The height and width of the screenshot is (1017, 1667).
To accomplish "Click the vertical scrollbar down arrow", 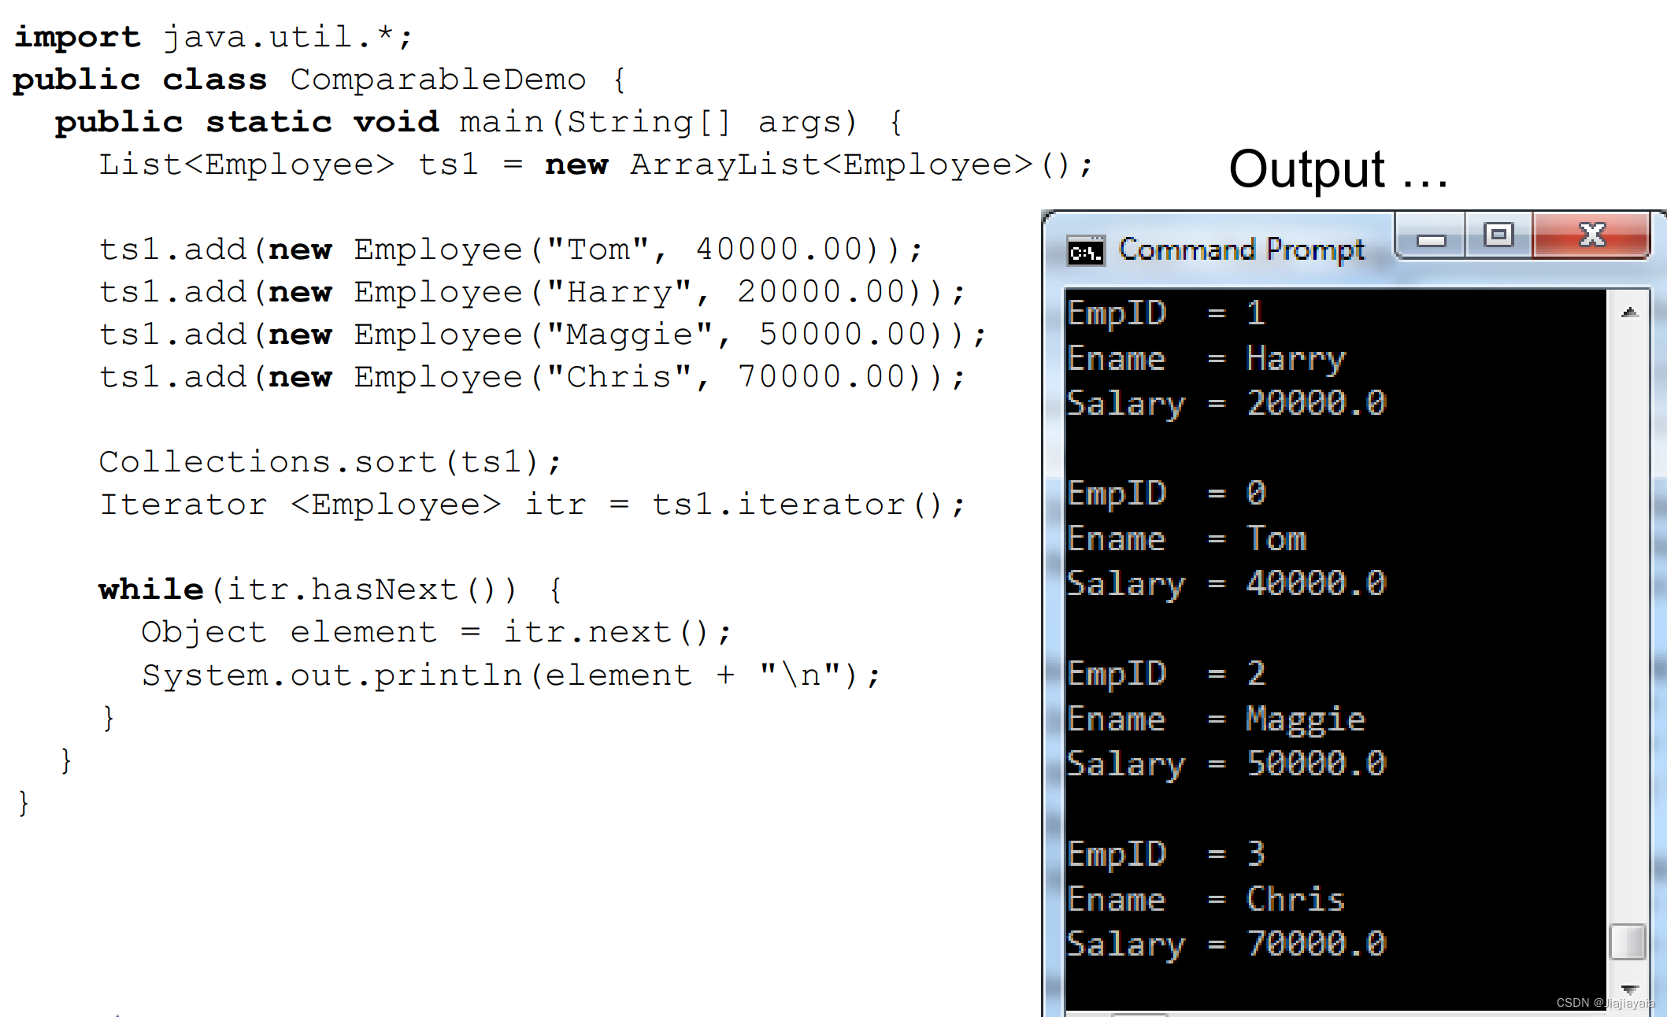I will tap(1629, 989).
